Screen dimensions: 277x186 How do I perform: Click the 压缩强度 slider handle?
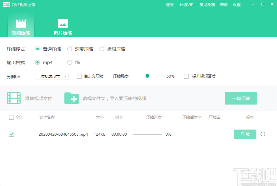(x=147, y=76)
